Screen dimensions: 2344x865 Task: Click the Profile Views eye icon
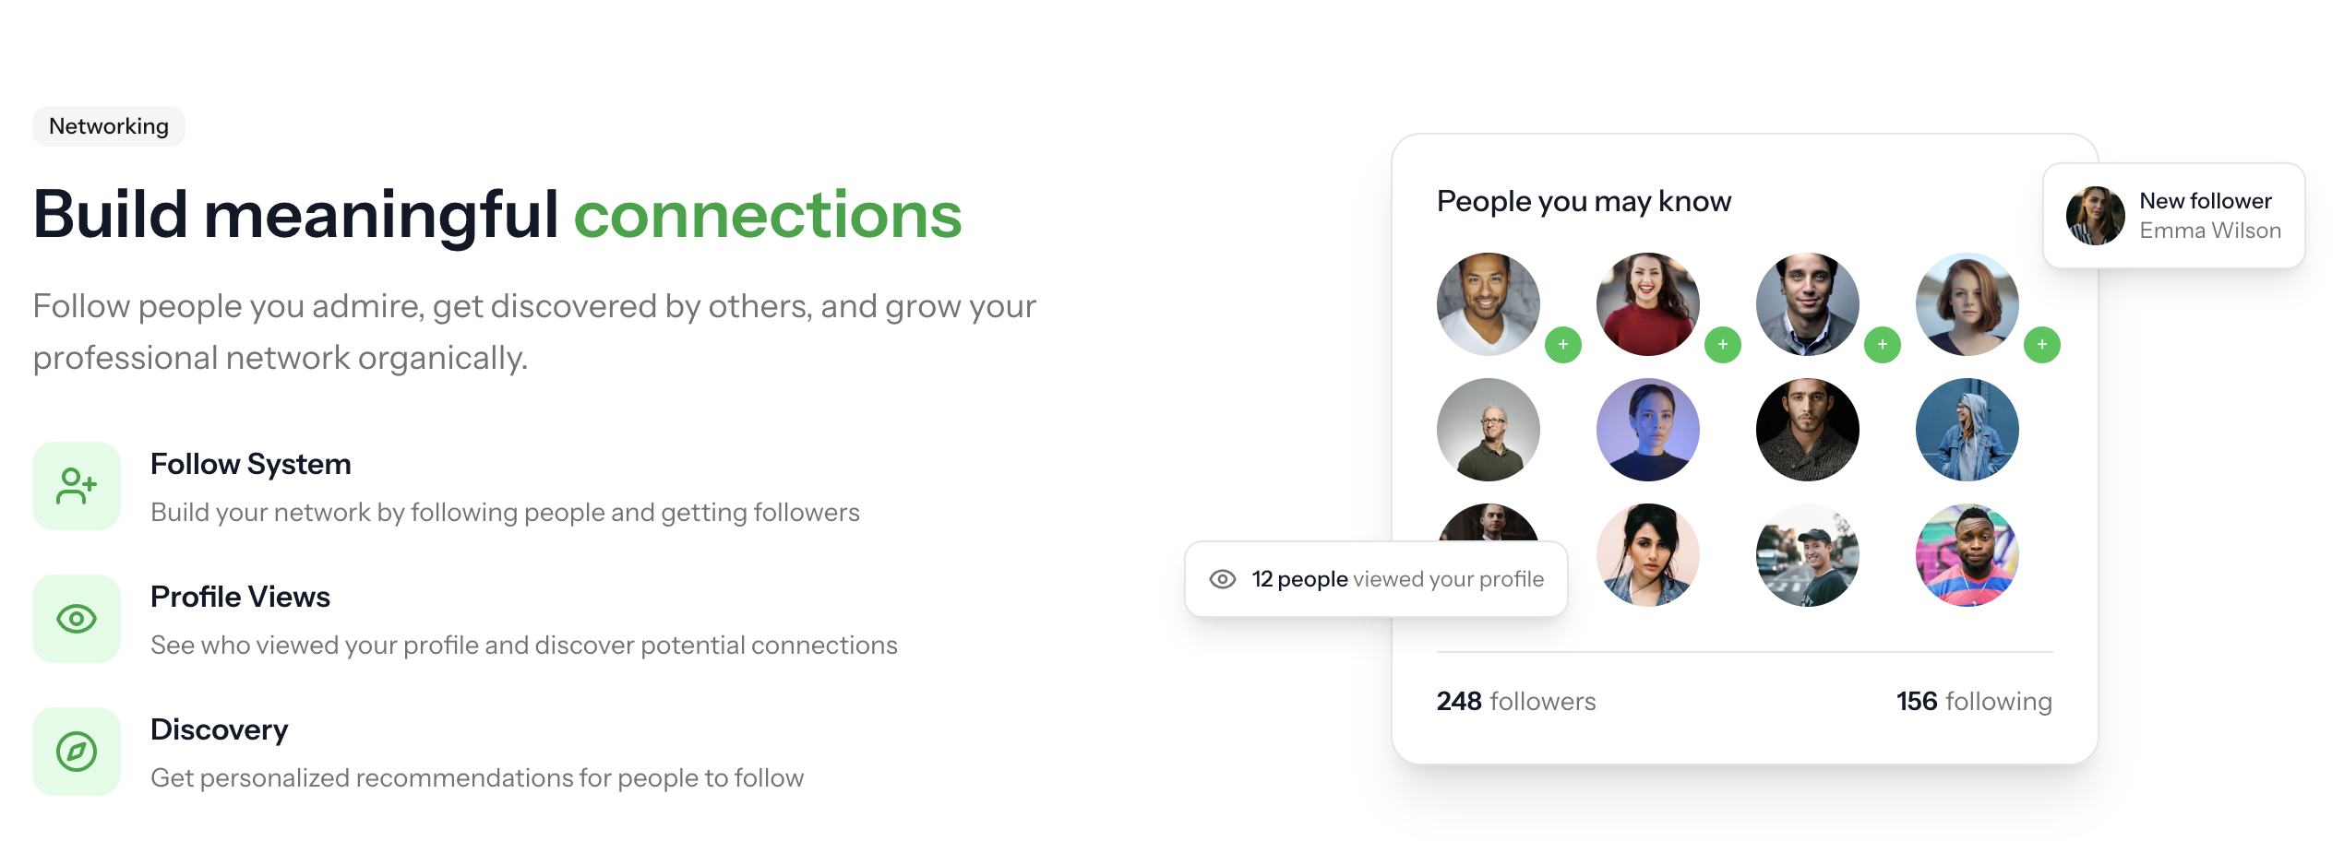click(77, 619)
